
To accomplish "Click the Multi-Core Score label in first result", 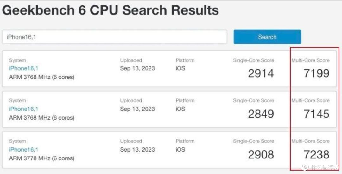I will tap(310, 60).
